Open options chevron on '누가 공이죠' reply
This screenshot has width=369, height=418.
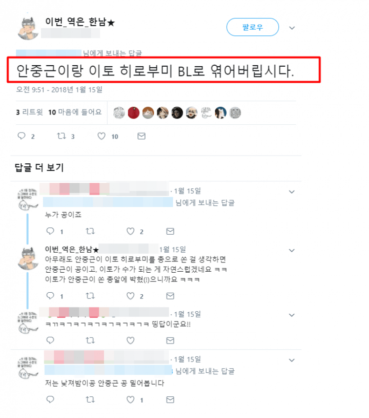292,192
